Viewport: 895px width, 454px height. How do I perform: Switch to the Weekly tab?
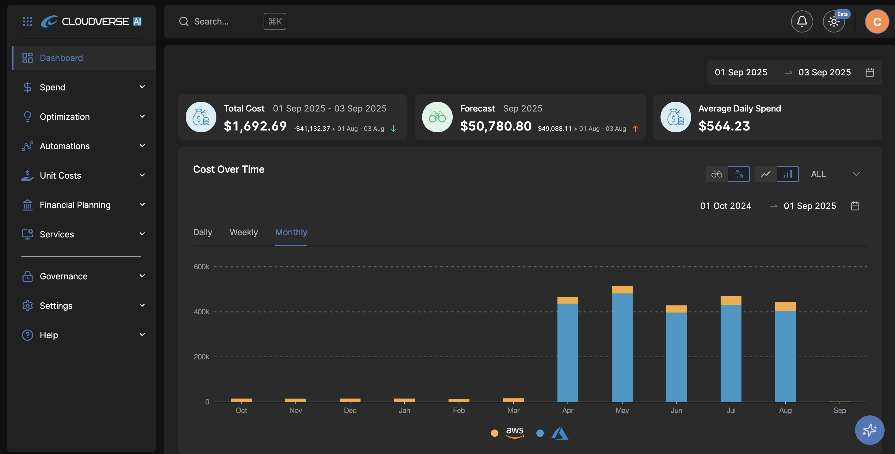click(244, 232)
